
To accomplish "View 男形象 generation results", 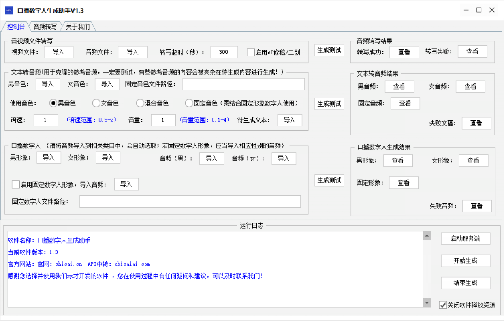I will [398, 160].
